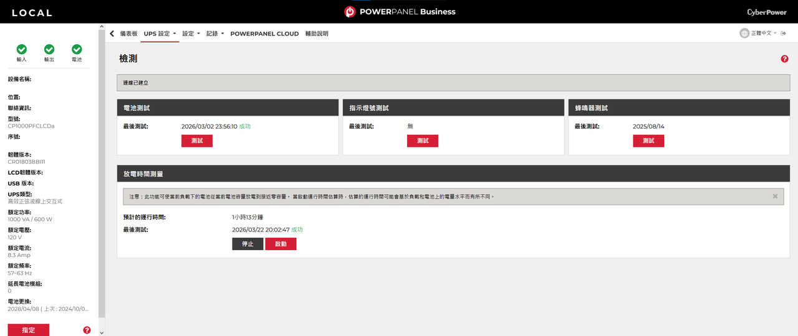Image resolution: width=798 pixels, height=336 pixels.
Task: Click the rated current value 8.3 Amp
Action: tap(19, 255)
